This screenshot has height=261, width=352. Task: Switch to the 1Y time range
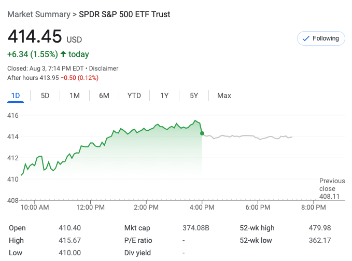click(164, 95)
